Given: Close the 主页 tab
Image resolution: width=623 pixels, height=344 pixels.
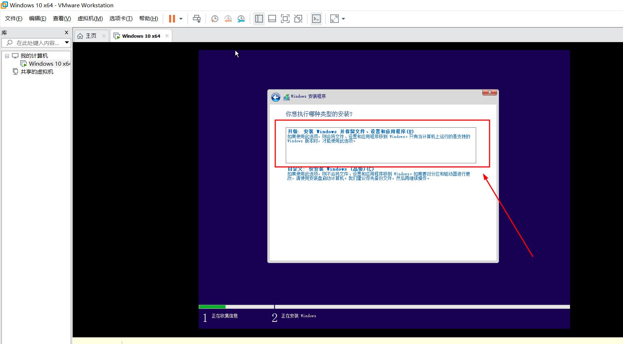Looking at the screenshot, I should (x=104, y=36).
